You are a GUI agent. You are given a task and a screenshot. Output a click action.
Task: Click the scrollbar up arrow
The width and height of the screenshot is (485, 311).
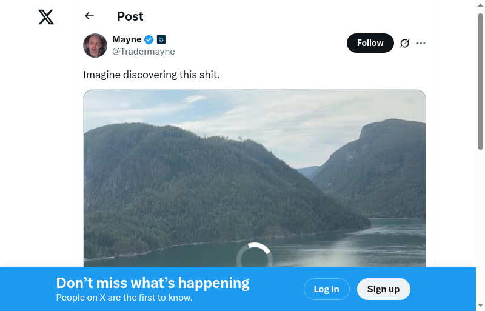click(480, 5)
